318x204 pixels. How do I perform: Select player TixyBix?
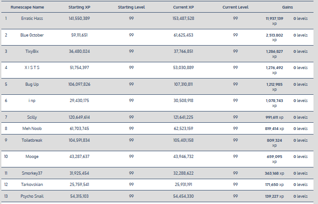pyautogui.click(x=32, y=51)
